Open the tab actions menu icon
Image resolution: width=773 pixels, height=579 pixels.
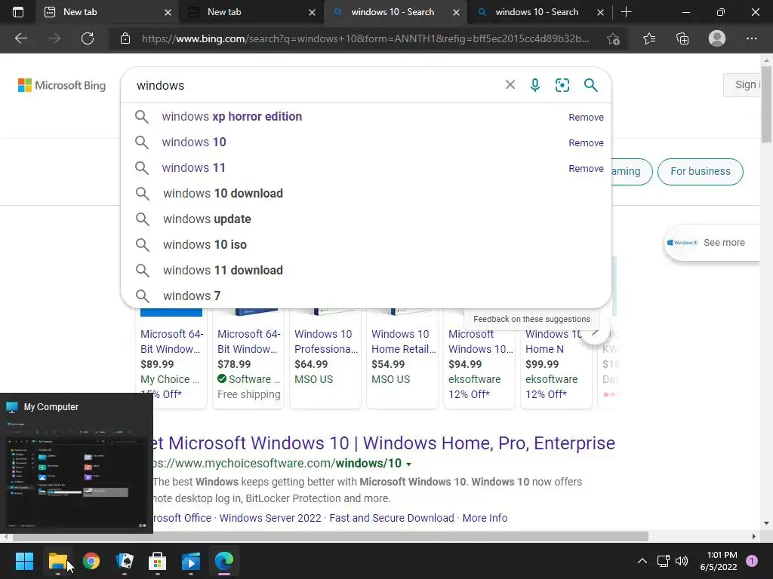[18, 12]
